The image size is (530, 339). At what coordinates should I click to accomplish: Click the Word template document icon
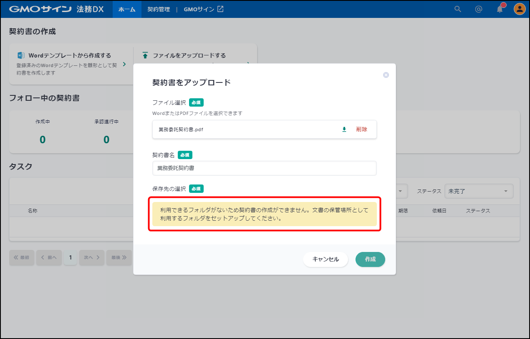coord(21,55)
